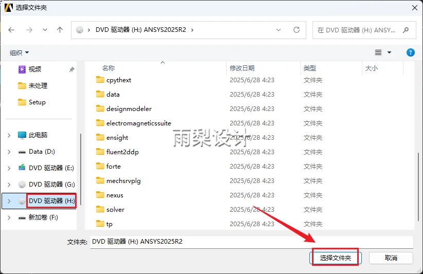This screenshot has height=274, width=423.
Task: Expand breadcrumb chevron after ANSYS2025R2
Action: click(x=192, y=30)
